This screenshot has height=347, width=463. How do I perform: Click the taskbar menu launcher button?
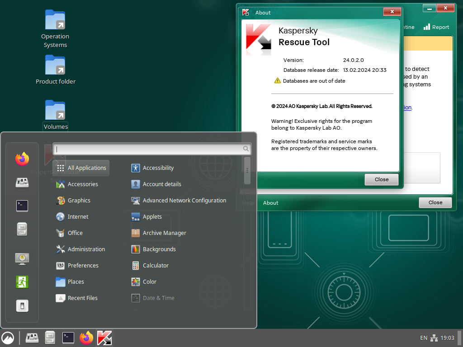[8, 338]
